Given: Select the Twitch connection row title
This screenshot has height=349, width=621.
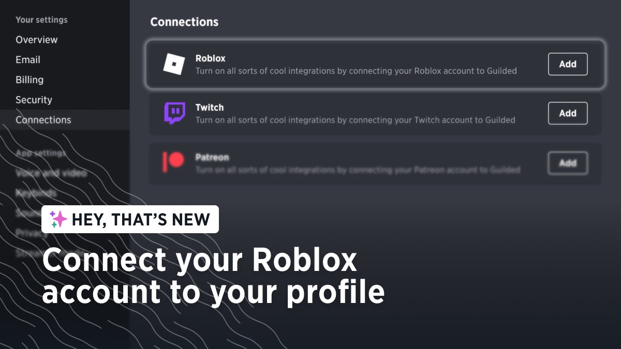Looking at the screenshot, I should [210, 108].
